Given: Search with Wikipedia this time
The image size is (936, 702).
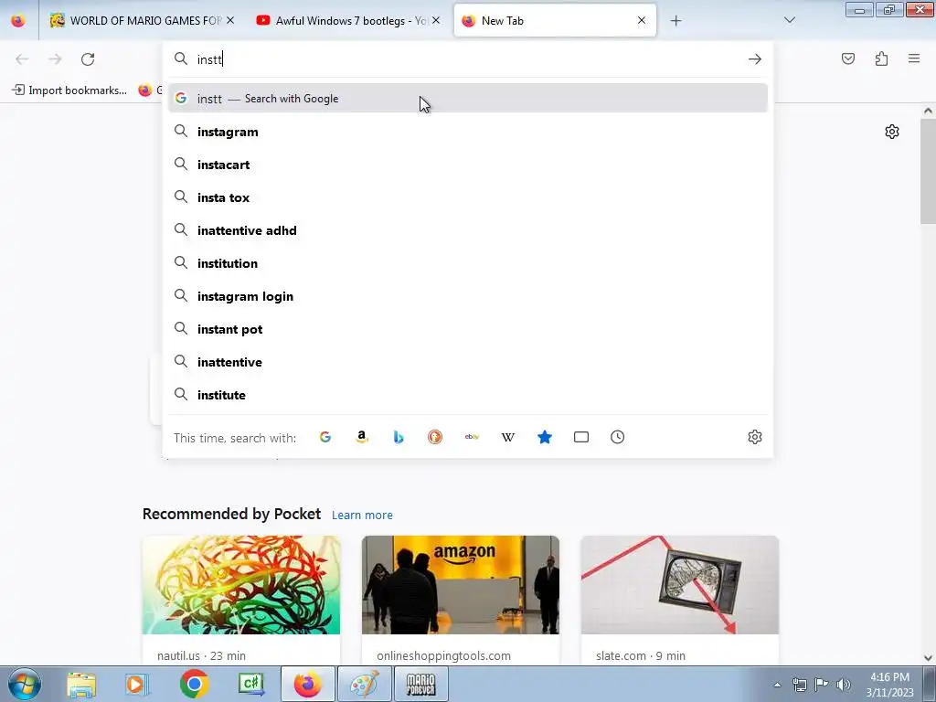Looking at the screenshot, I should (508, 437).
